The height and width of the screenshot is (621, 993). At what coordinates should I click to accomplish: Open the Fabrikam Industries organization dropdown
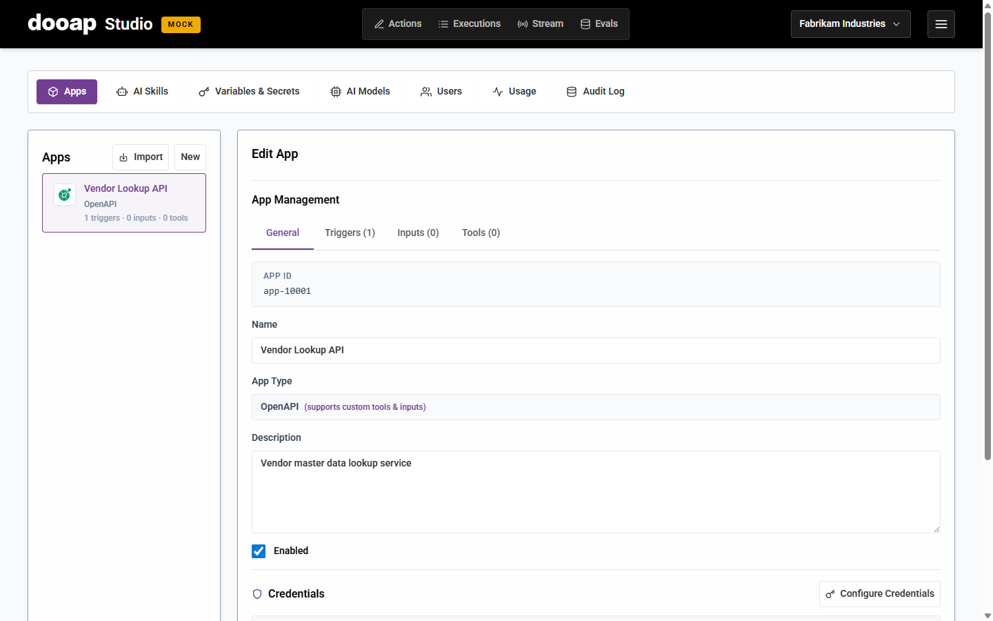coord(851,24)
